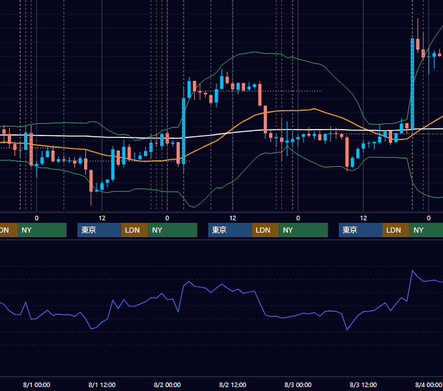Select the 8/2 NY session block
The height and width of the screenshot is (391, 443).
[304, 230]
